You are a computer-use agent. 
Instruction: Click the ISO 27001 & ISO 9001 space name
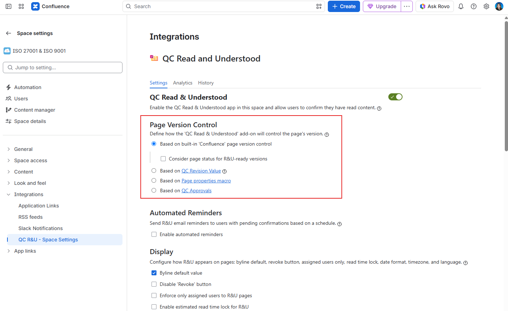39,51
